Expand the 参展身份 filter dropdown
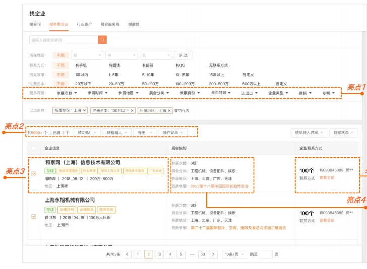 [x=190, y=93]
